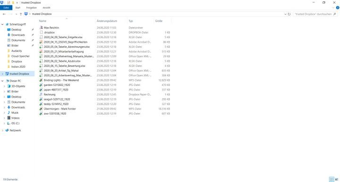
Task: Click Dropbox Paper icon of Rechnung
Action: (41, 94)
